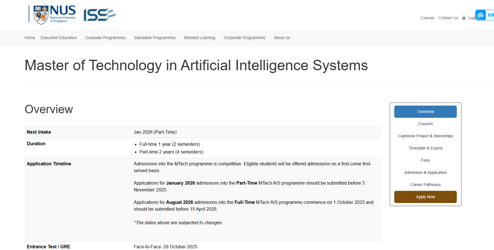
Task: Select the Overview sidebar tab
Action: click(425, 112)
